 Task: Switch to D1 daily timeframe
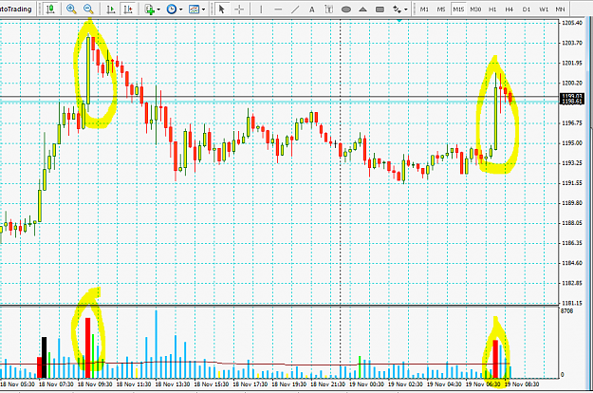[527, 9]
